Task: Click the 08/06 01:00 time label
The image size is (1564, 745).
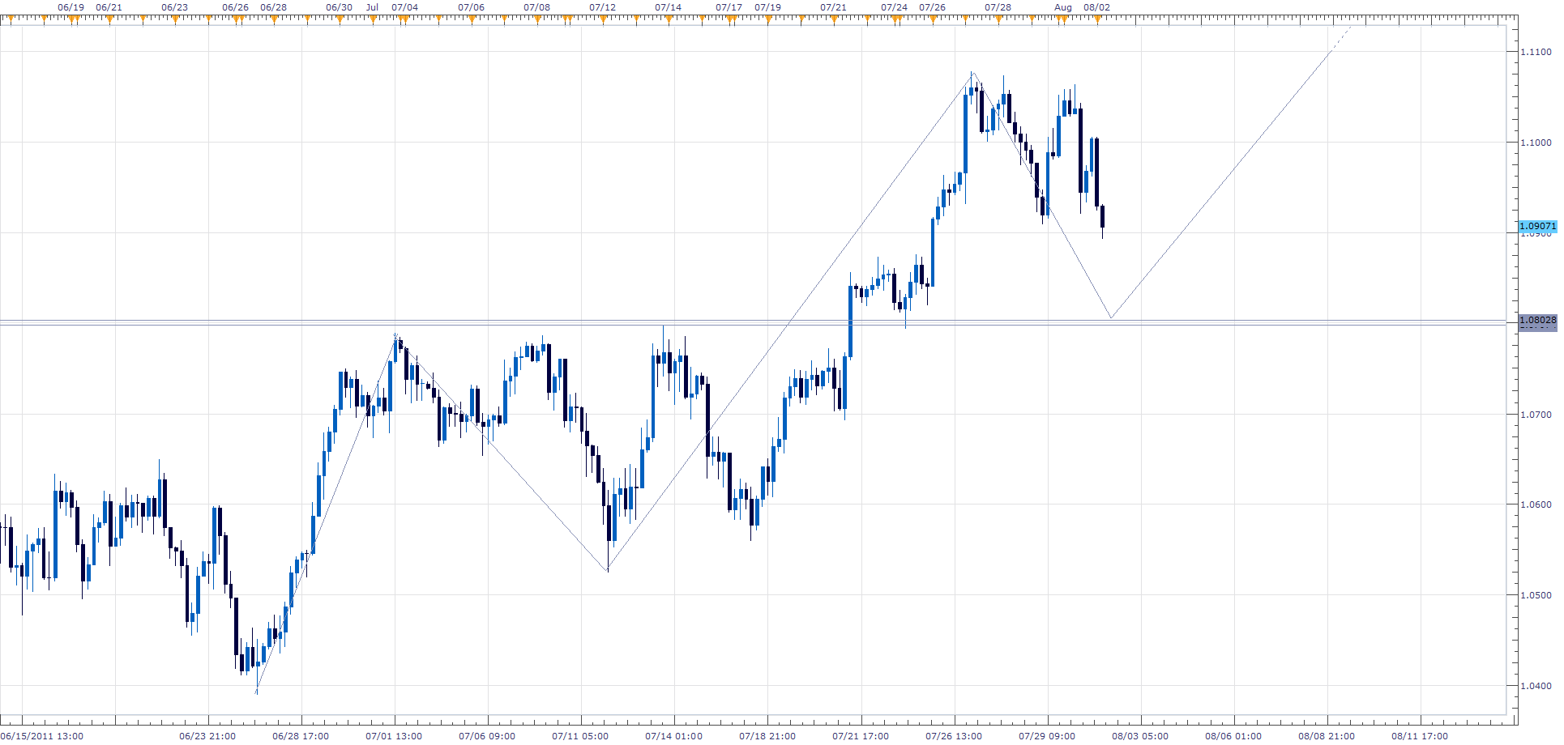Action: pos(1233,736)
